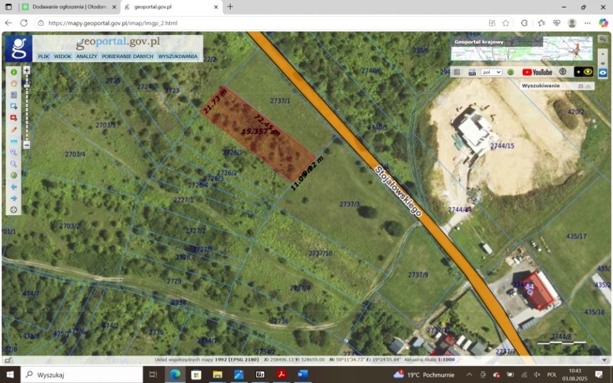Screen dimensions: 613x383
Task: Open the language dropdown showing 'pol'
Action: (x=492, y=72)
